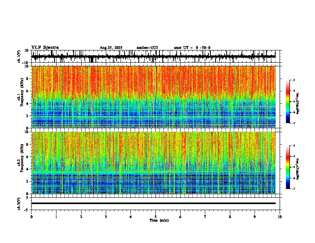
Task: Click inside the ch.1 spectrogram plot
Action: coord(153,97)
